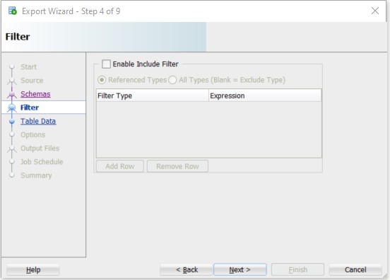Open Help for the wizard

pos(33,269)
